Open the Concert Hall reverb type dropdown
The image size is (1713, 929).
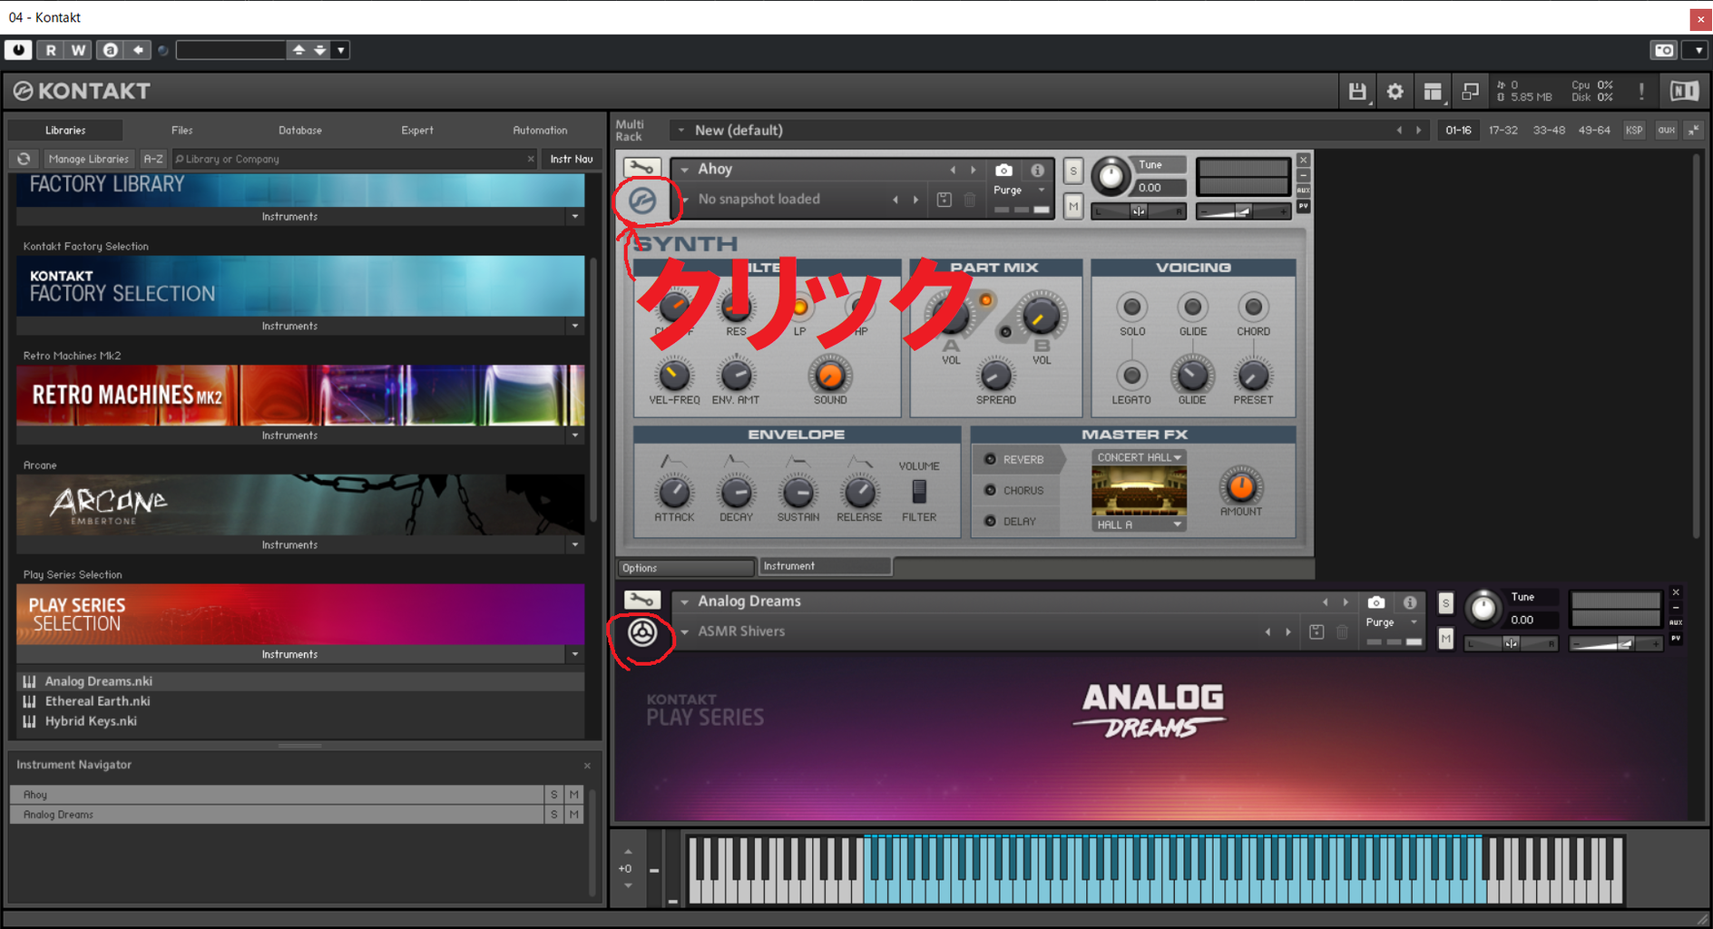click(x=1139, y=457)
